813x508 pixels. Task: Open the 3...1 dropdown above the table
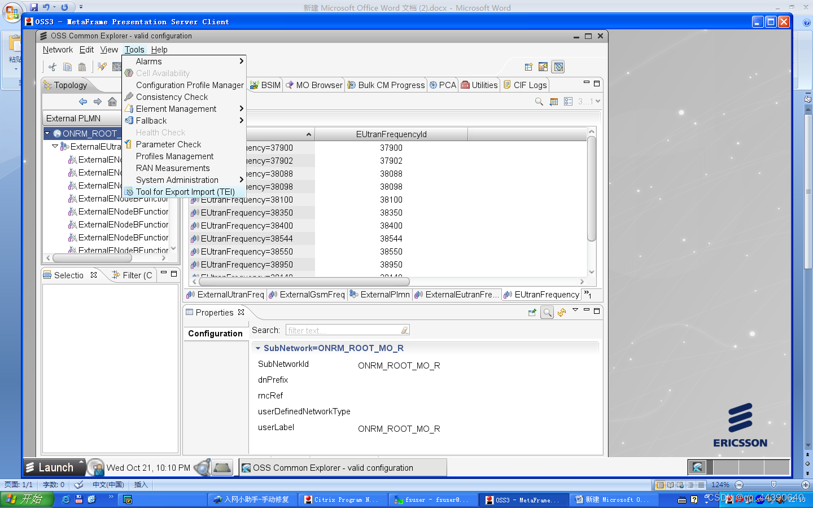[589, 102]
